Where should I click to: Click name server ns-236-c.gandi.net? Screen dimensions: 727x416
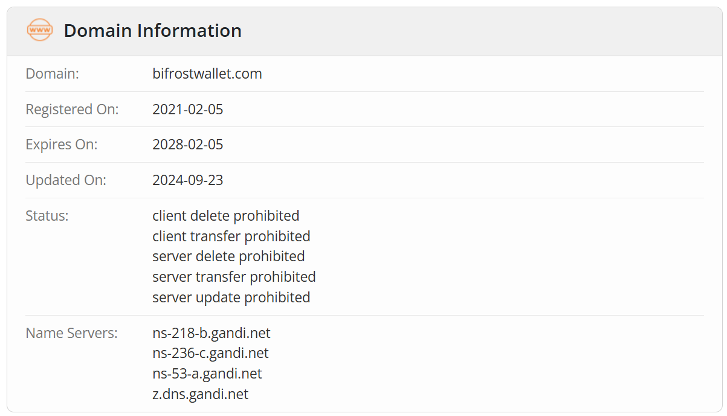(x=210, y=353)
